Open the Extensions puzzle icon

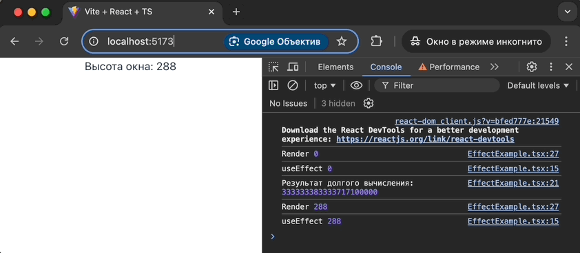376,41
